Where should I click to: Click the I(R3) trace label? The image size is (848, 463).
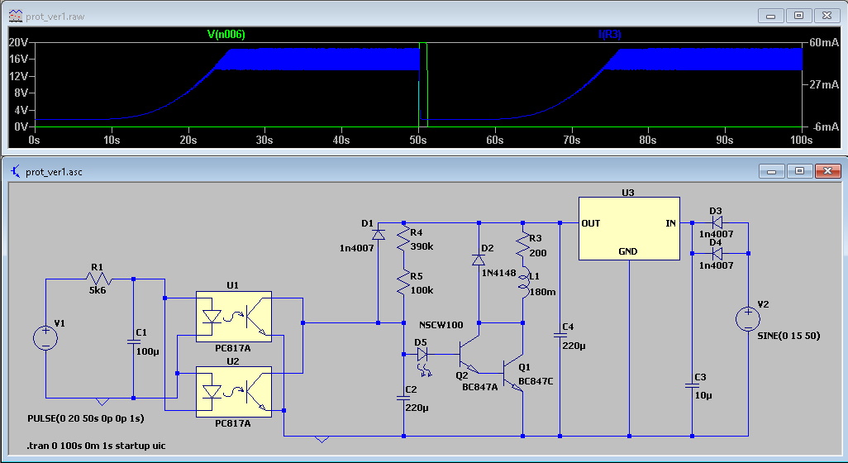(x=611, y=35)
